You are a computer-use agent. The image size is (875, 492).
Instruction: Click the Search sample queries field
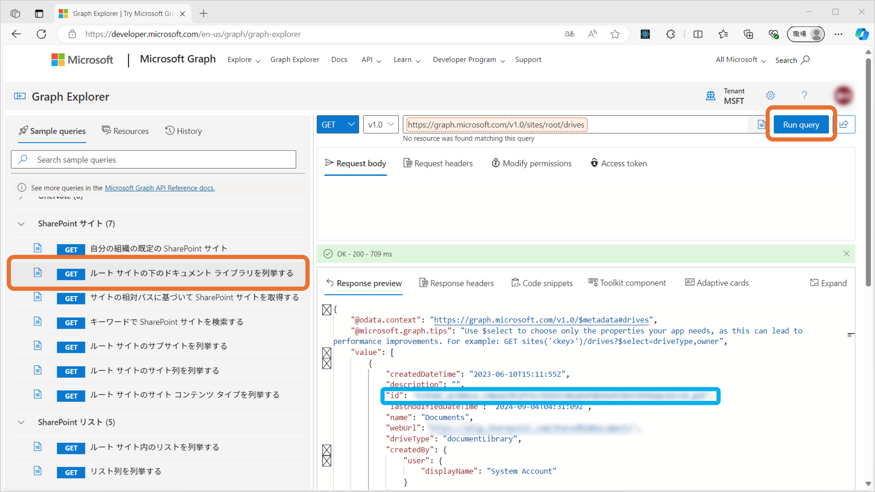(154, 160)
